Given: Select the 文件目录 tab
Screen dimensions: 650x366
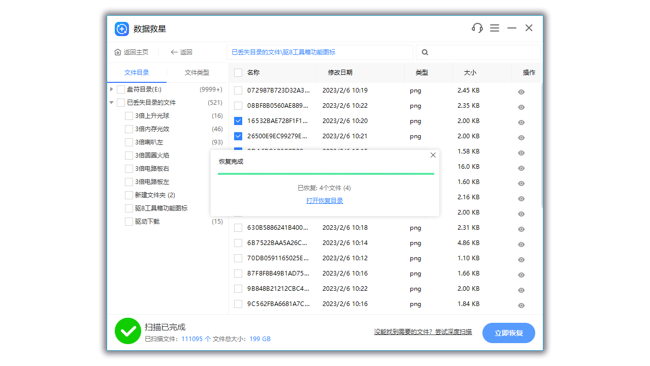Looking at the screenshot, I should 136,72.
